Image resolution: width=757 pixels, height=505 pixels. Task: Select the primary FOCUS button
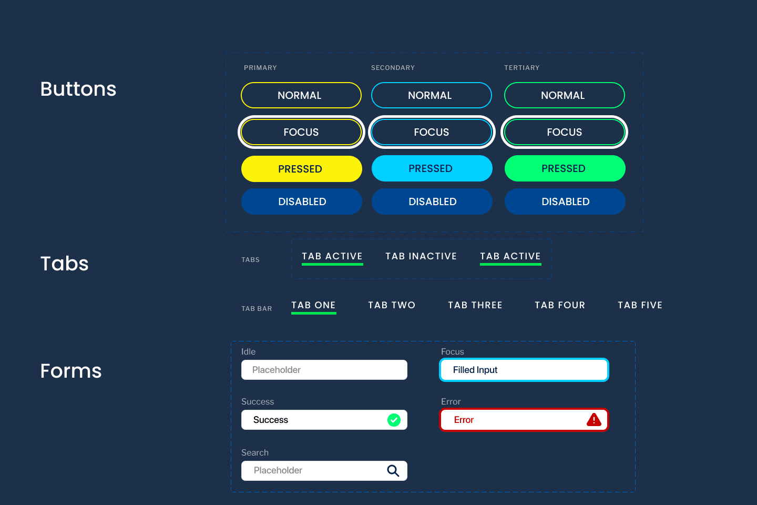tap(301, 132)
